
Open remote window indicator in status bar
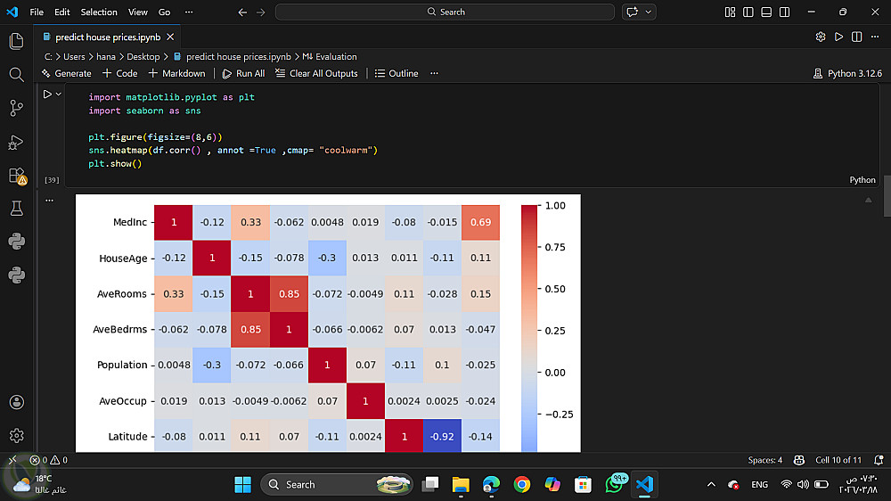coord(12,460)
